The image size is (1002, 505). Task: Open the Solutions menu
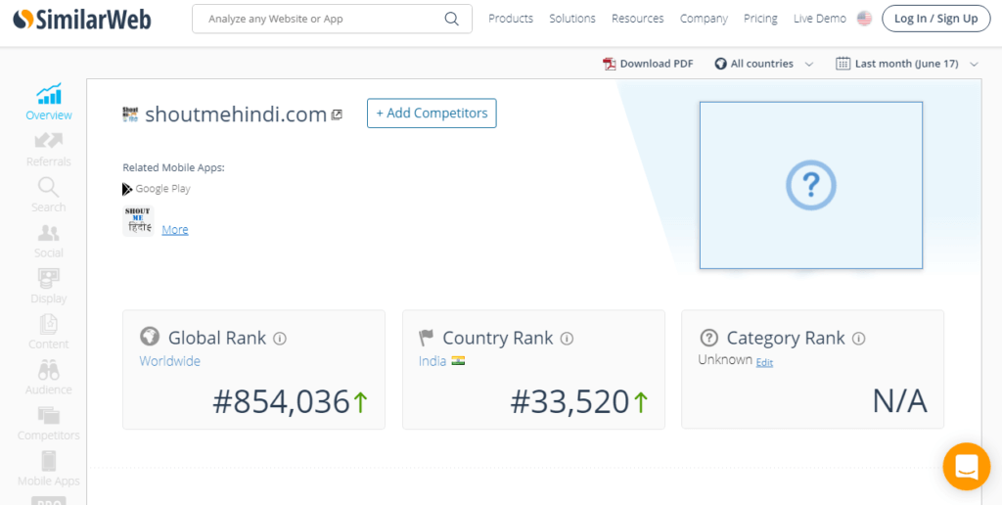click(x=572, y=19)
